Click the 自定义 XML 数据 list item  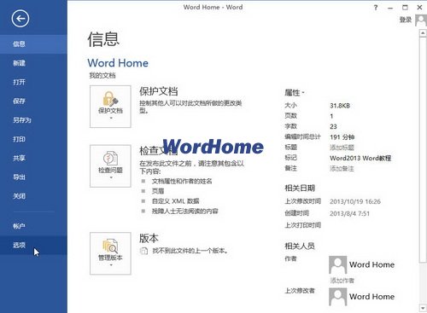(175, 201)
